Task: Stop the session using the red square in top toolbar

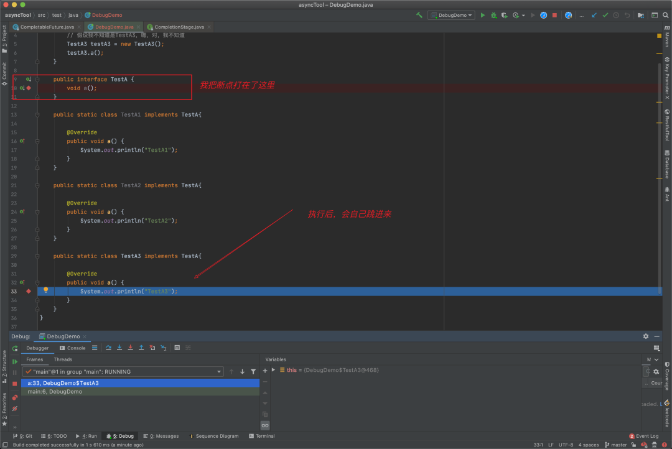Action: 554,15
